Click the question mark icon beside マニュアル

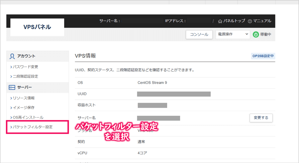pyautogui.click(x=250, y=21)
